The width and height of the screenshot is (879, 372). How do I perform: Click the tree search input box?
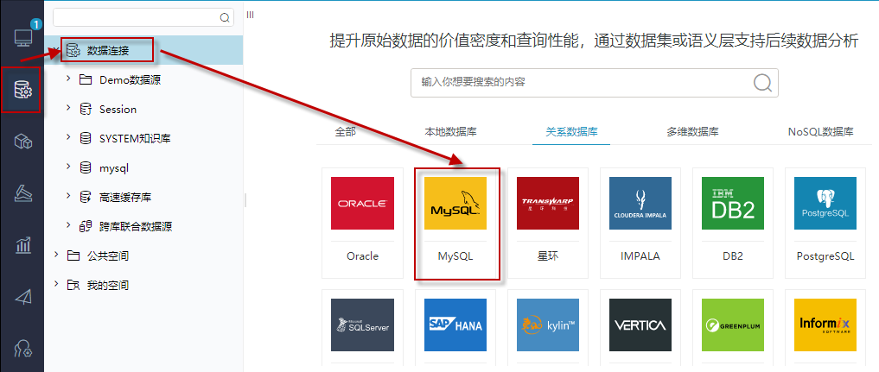(143, 17)
